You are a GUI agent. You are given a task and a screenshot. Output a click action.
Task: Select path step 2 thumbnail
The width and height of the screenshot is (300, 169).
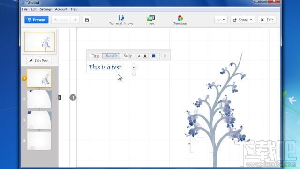pyautogui.click(x=39, y=99)
